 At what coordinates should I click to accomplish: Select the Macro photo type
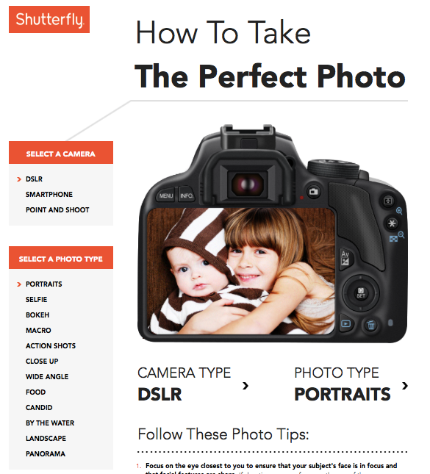click(x=38, y=331)
